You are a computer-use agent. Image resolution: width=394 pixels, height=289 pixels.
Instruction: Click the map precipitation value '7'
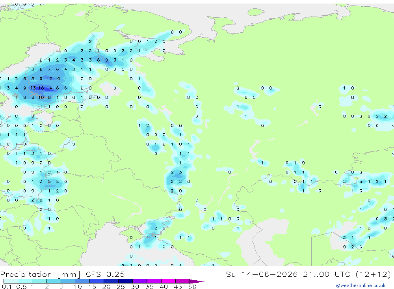[x=49, y=69]
